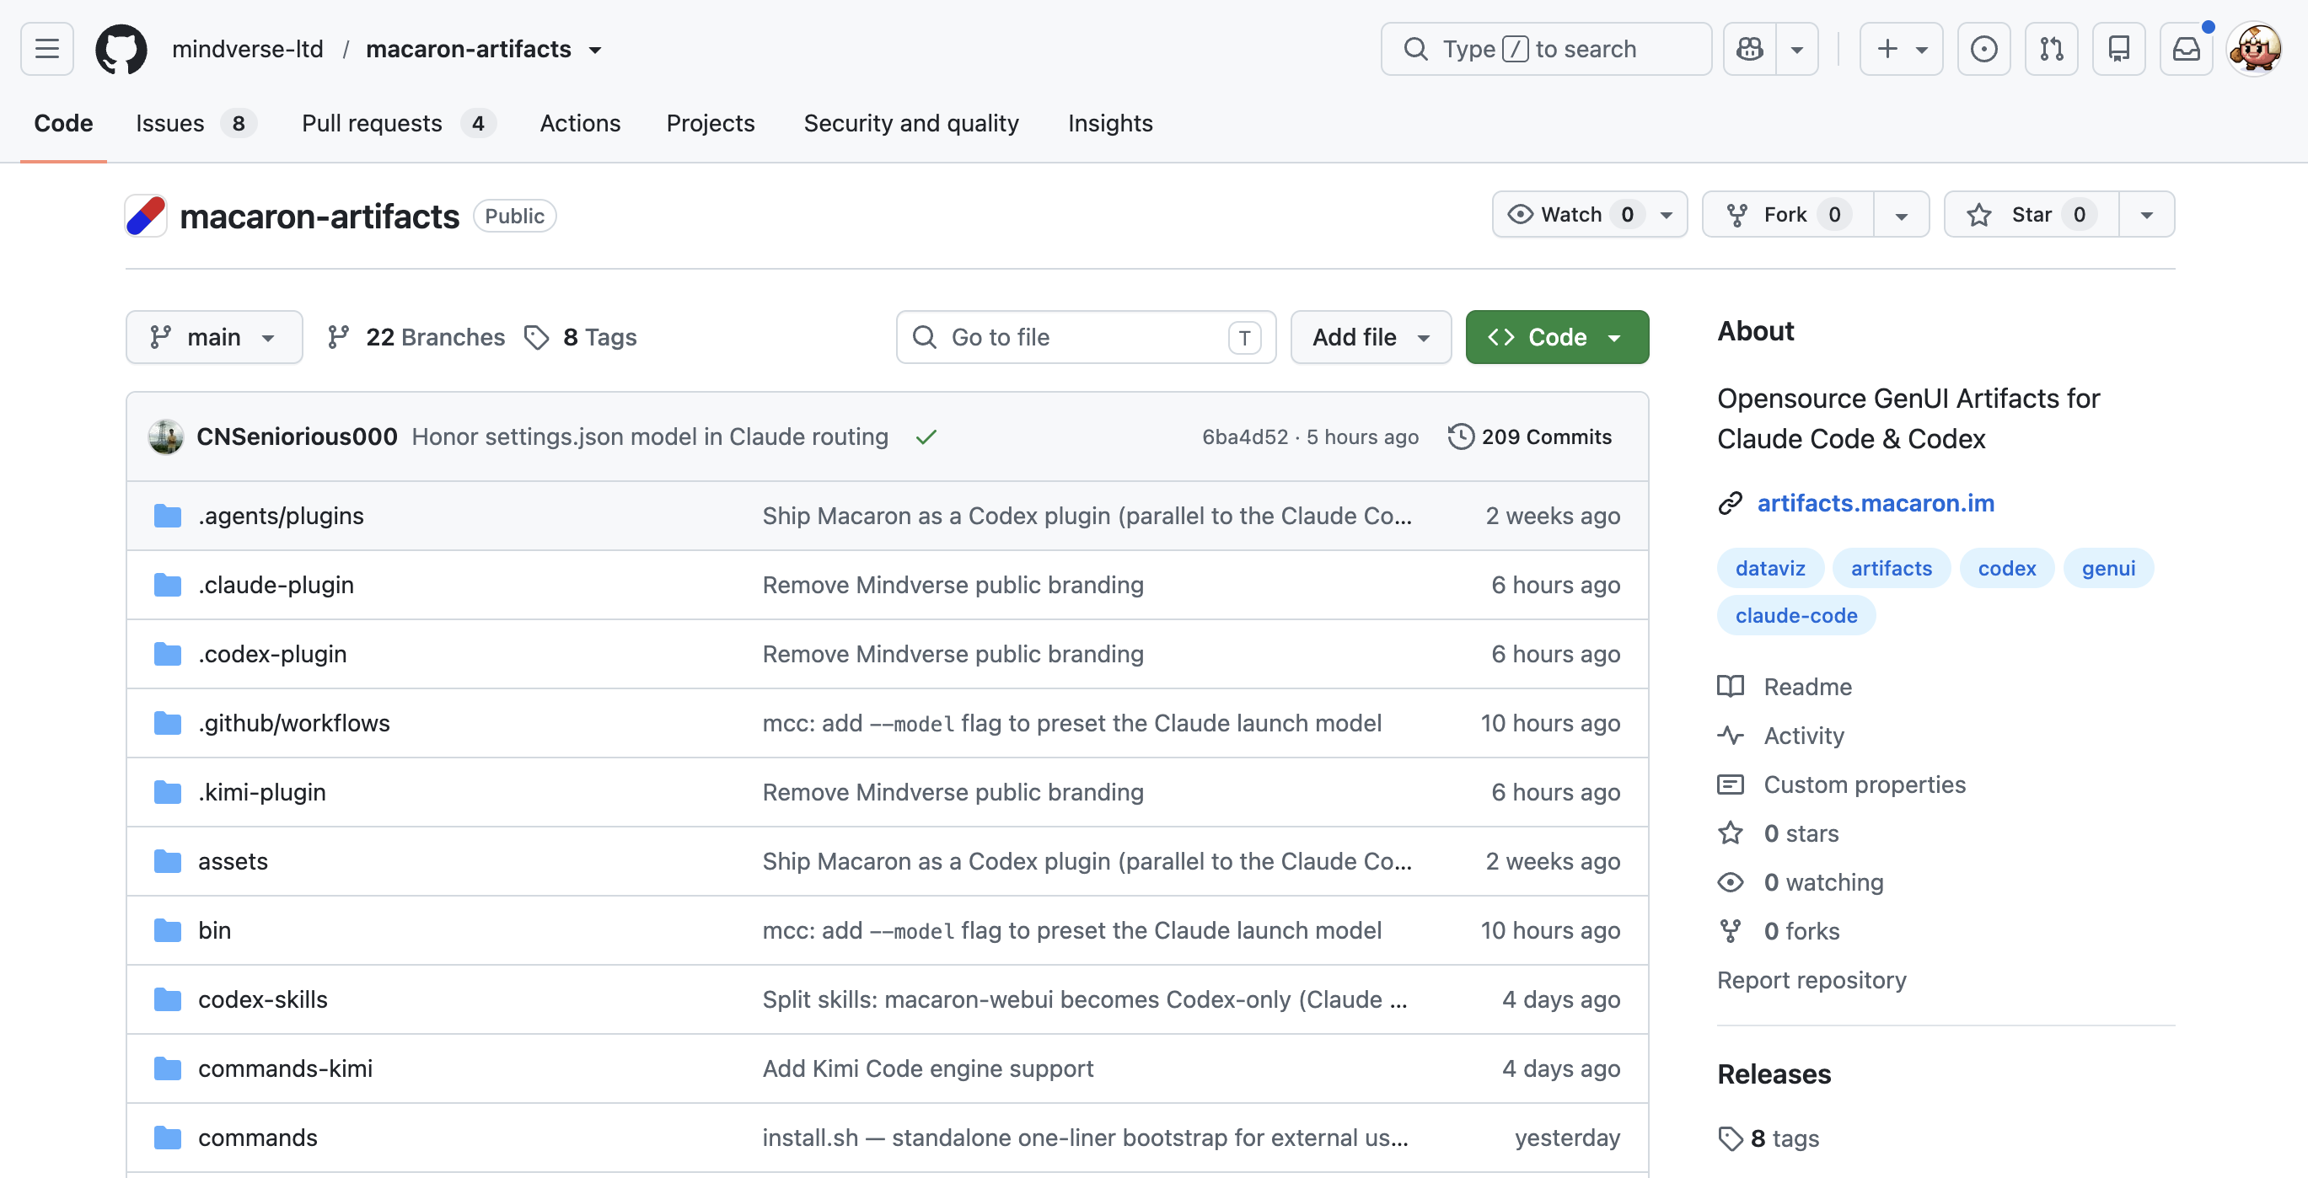Go to the GitHub homepage logo
2308x1178 pixels.
[121, 48]
